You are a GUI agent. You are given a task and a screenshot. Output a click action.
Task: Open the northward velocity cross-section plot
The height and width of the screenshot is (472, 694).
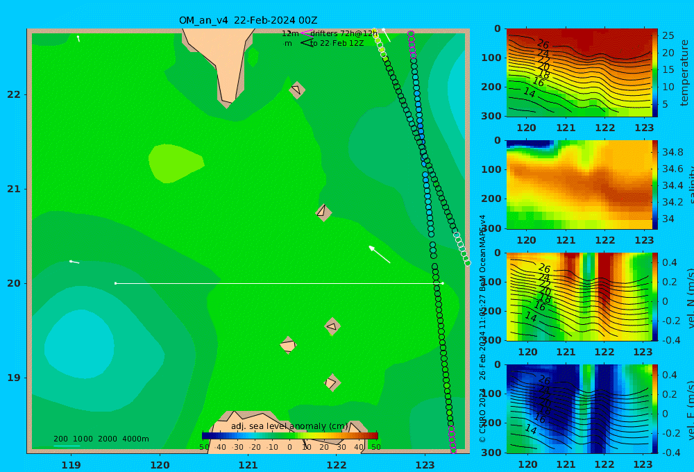pos(579,296)
